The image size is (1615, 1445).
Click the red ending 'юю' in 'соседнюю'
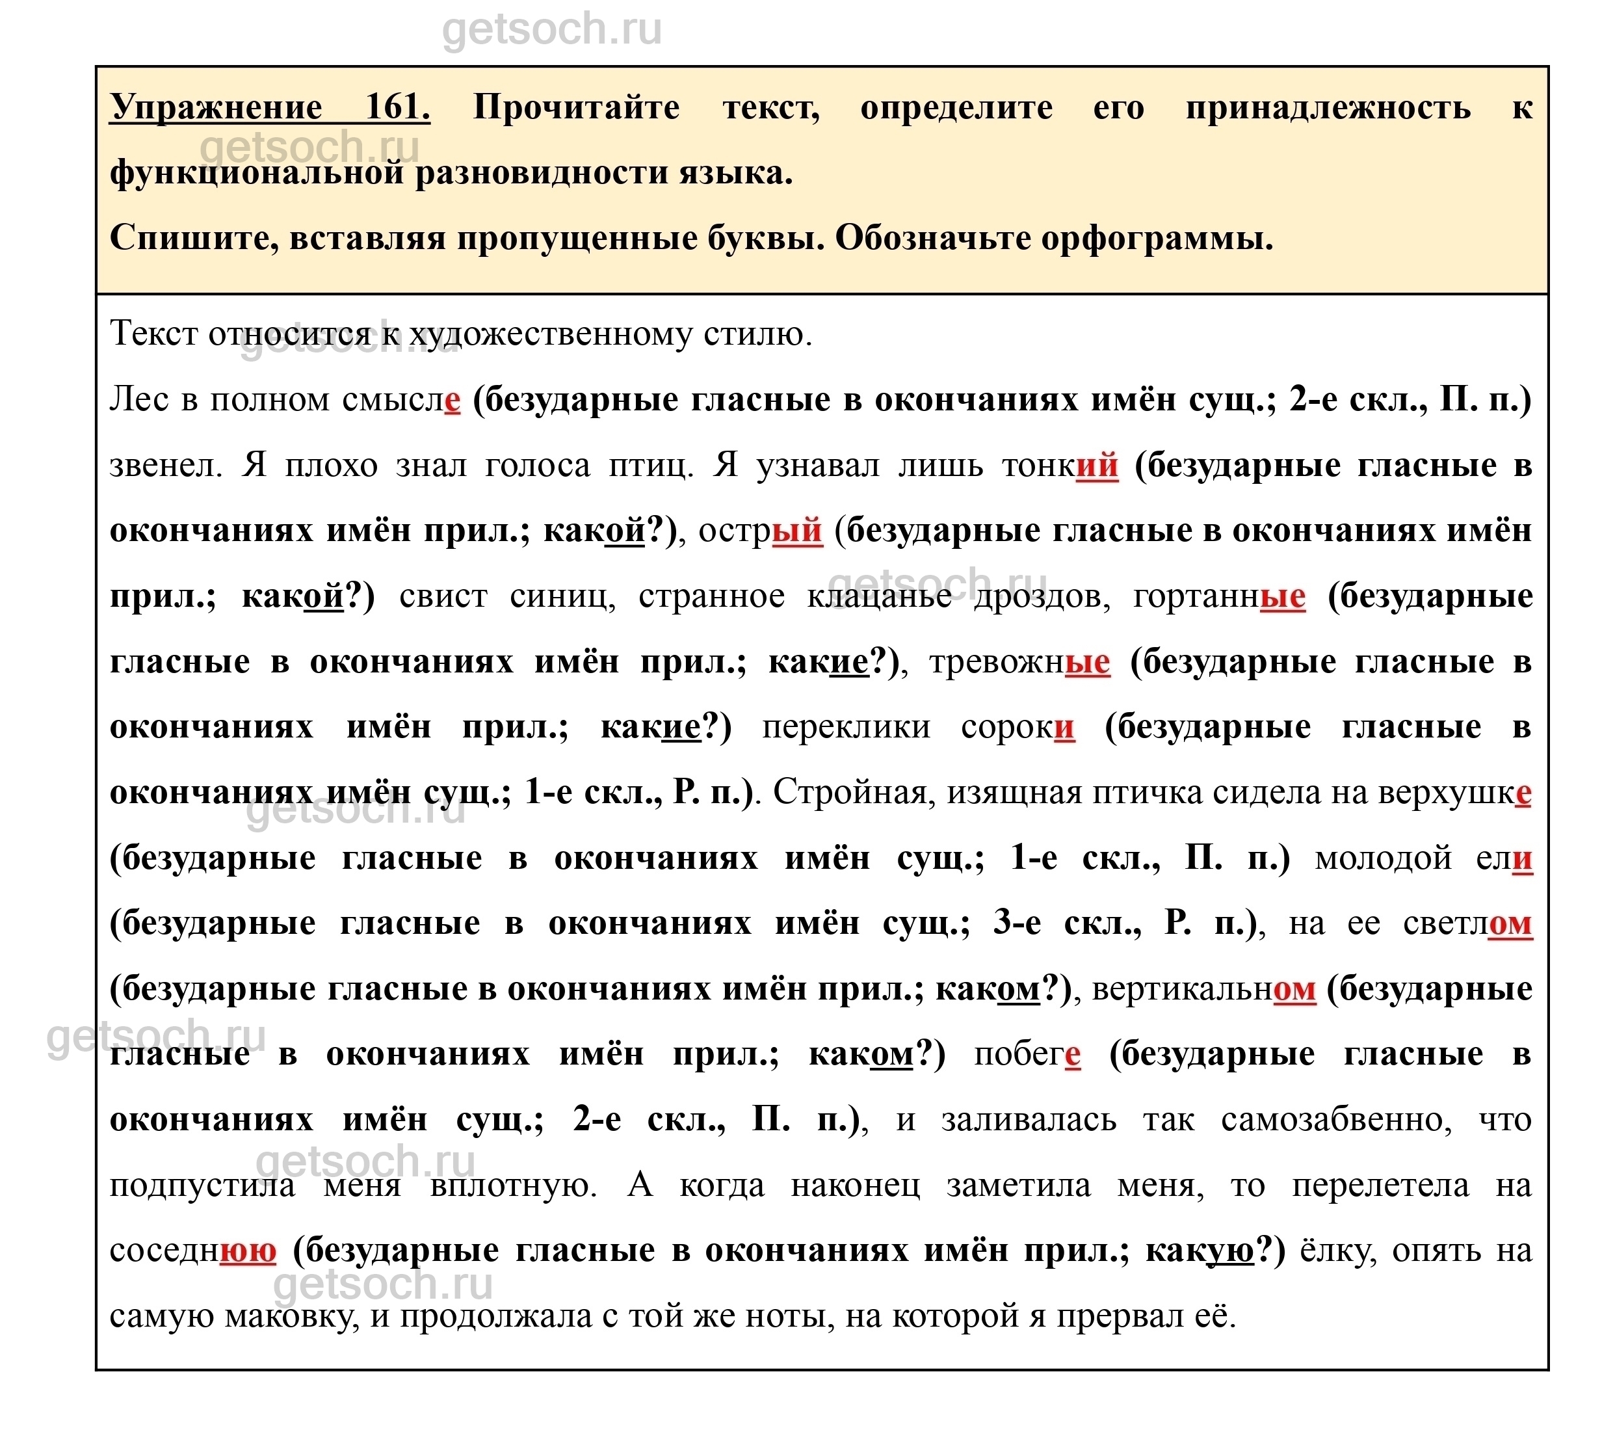[248, 1251]
